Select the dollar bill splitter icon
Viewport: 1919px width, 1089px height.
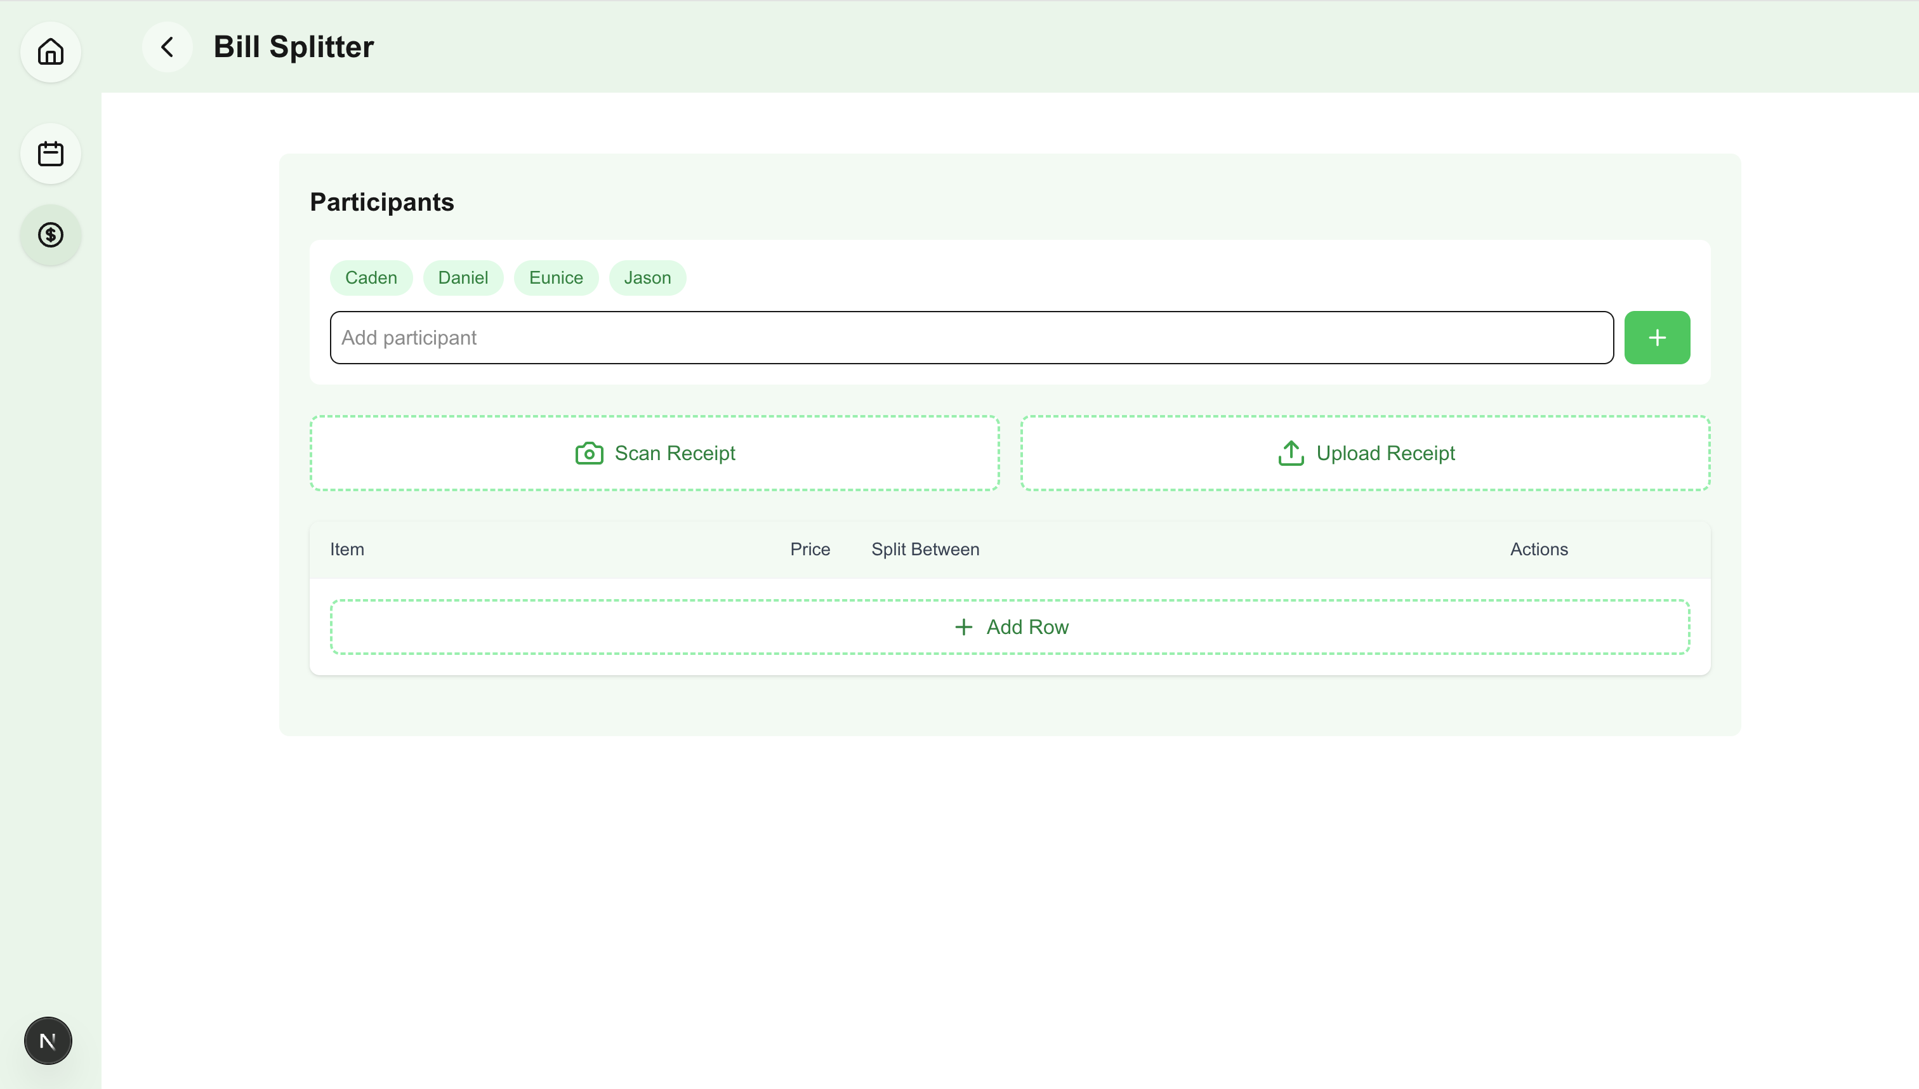(50, 235)
